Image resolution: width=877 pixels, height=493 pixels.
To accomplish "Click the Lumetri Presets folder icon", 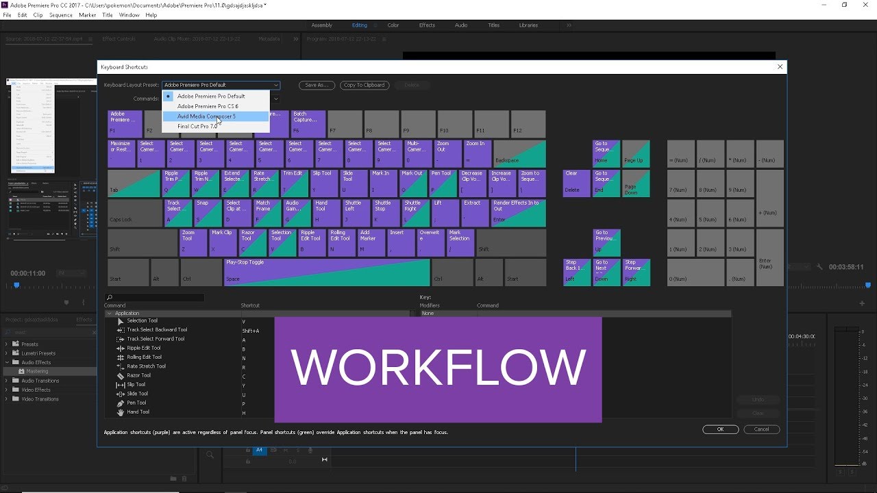I will [x=15, y=353].
